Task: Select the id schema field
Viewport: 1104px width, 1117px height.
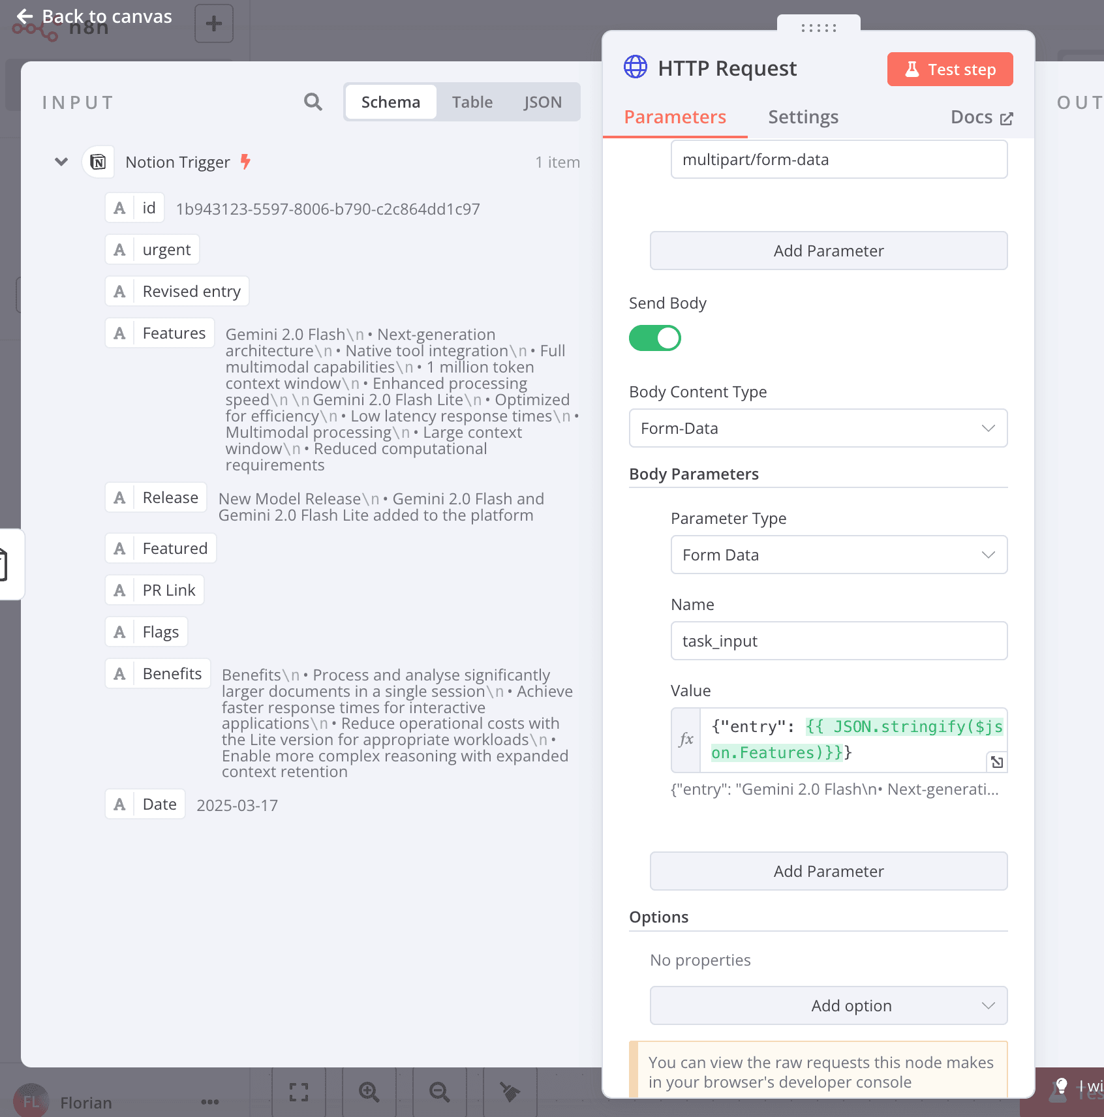Action: click(x=134, y=208)
